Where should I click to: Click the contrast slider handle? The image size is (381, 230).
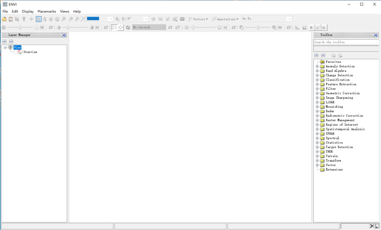[x=68, y=28]
